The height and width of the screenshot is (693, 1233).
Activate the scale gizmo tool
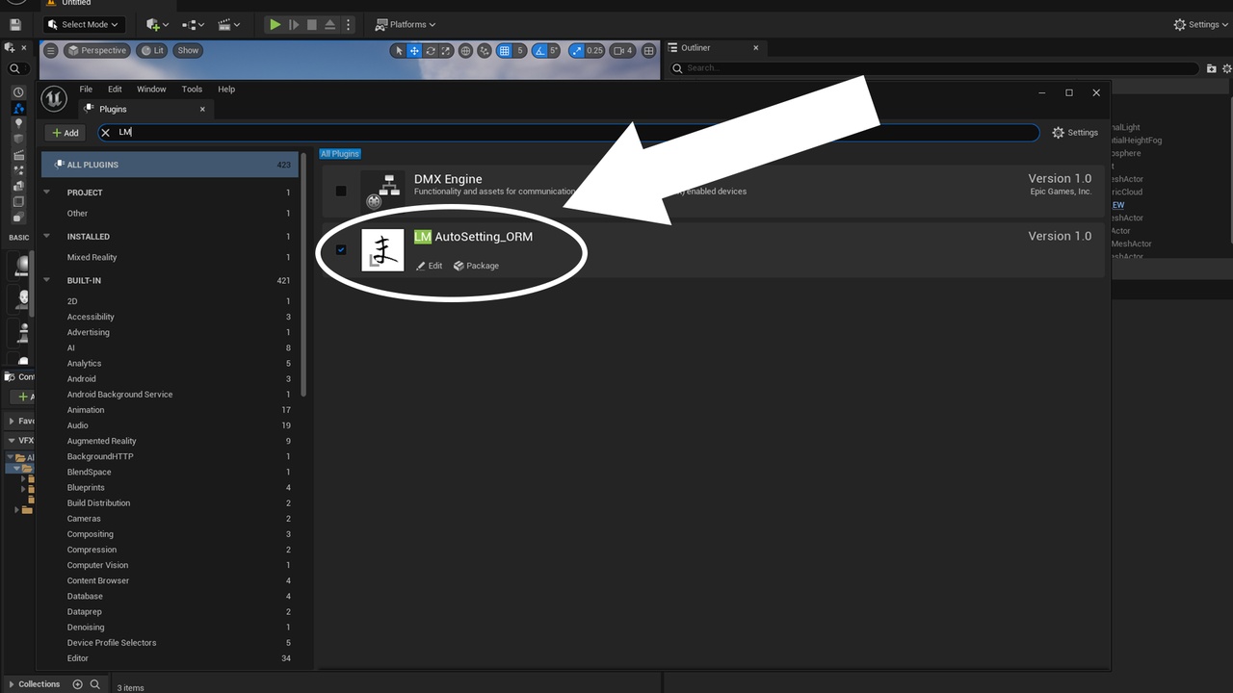coord(446,51)
